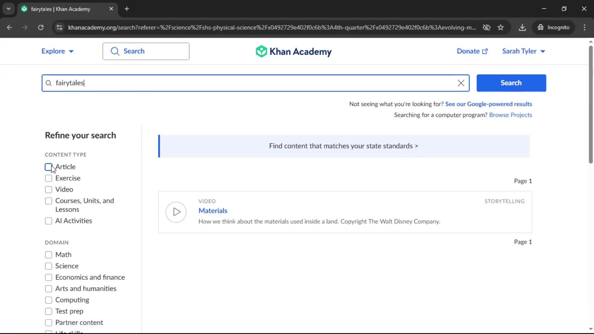
Task: Click the browser back arrow
Action: (x=10, y=28)
